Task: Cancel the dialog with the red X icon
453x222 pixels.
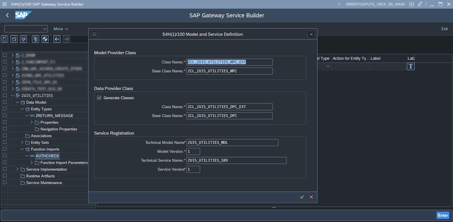Action: click(x=311, y=197)
